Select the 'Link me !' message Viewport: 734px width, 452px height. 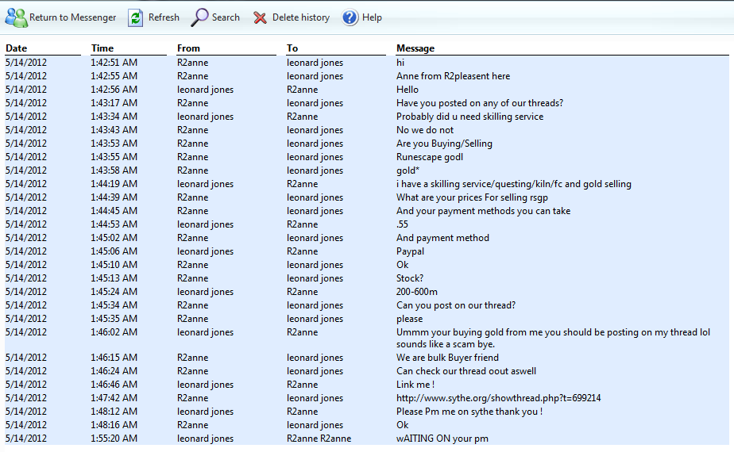pyautogui.click(x=415, y=385)
